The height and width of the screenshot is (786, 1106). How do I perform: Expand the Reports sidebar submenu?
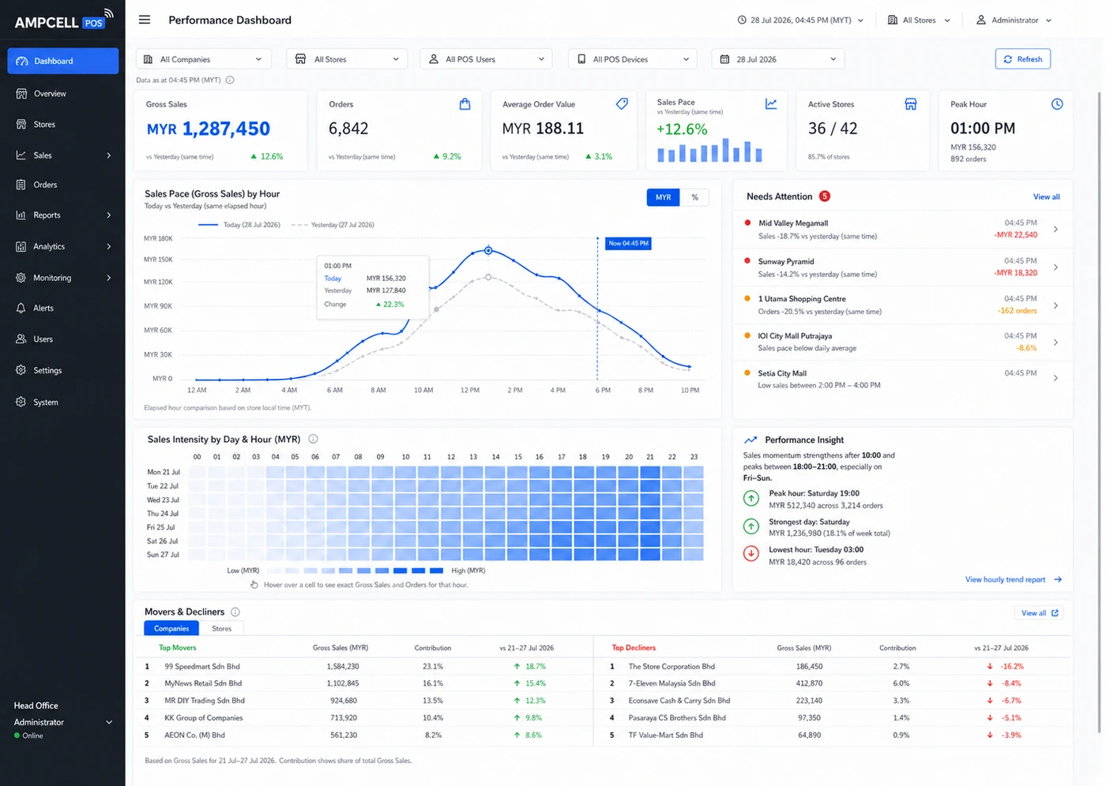click(x=63, y=215)
